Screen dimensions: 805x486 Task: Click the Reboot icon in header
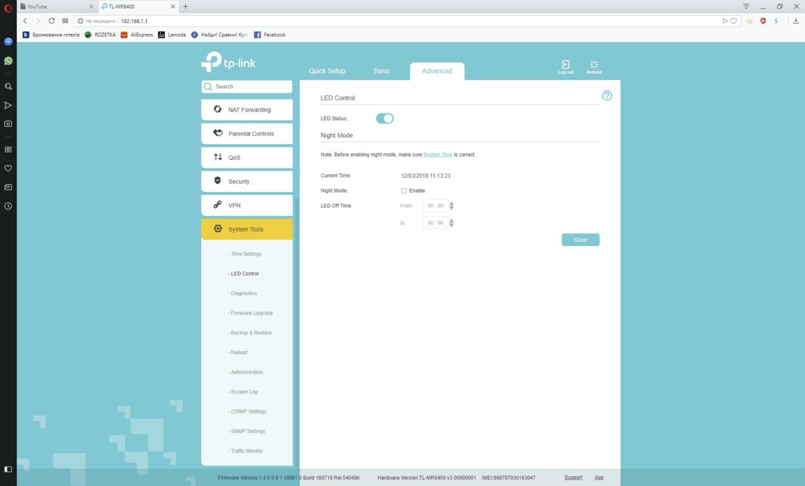(x=594, y=66)
